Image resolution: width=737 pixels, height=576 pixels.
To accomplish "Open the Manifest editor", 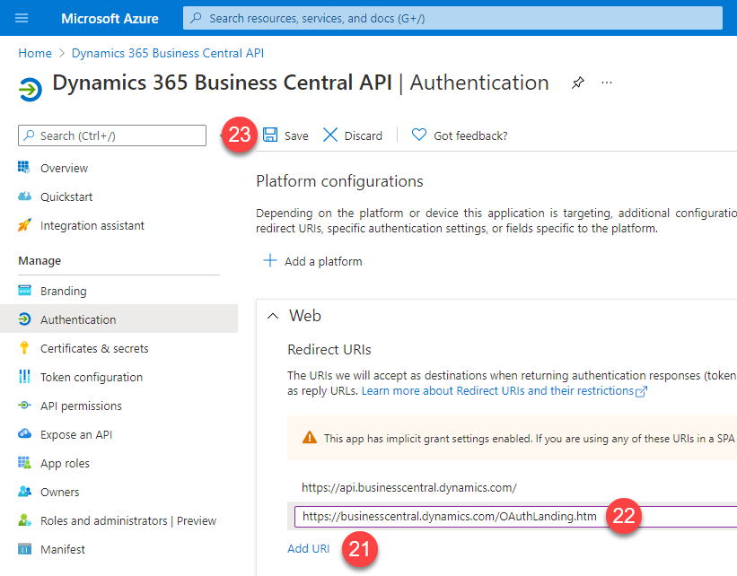I will [x=63, y=549].
